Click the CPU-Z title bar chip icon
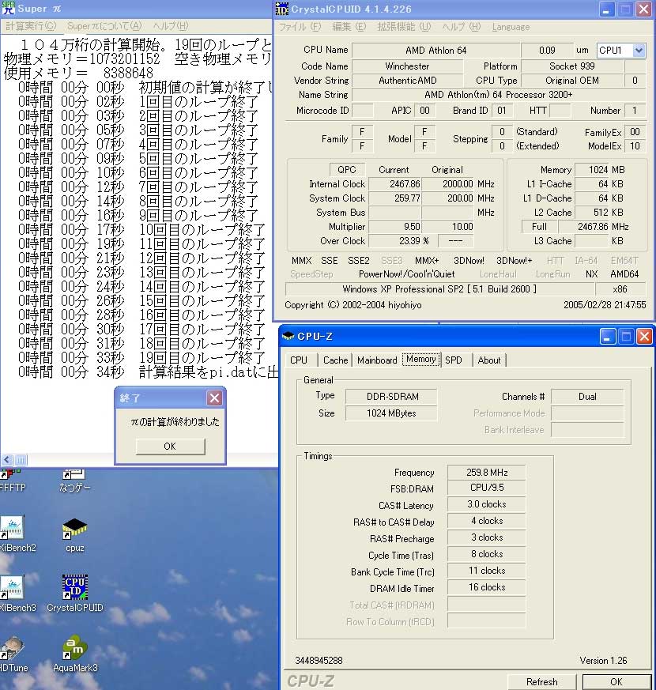 tap(288, 336)
